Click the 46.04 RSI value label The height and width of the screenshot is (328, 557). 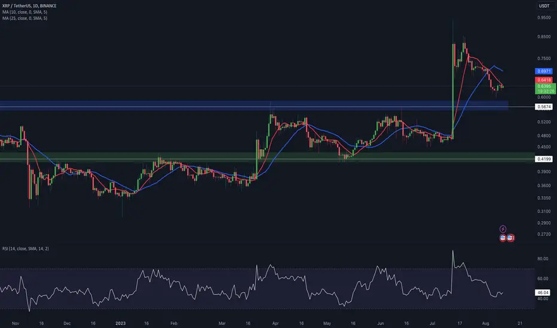[x=543, y=293]
